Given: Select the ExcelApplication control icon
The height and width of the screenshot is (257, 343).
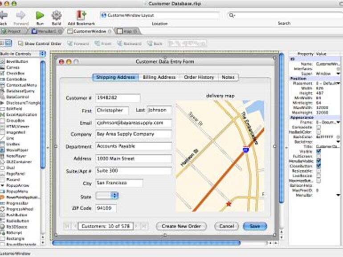Looking at the screenshot, I should [x=2, y=115].
